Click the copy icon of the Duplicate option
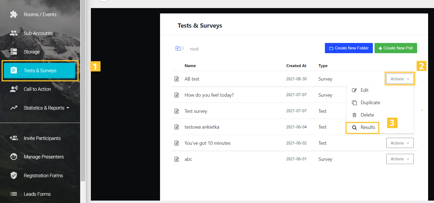Screen dimensions: 434x203 (x=354, y=103)
